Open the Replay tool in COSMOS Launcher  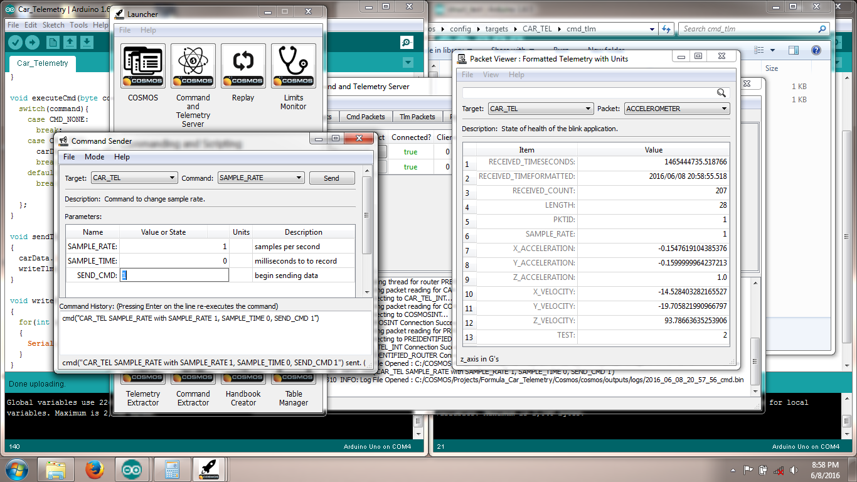click(x=243, y=65)
